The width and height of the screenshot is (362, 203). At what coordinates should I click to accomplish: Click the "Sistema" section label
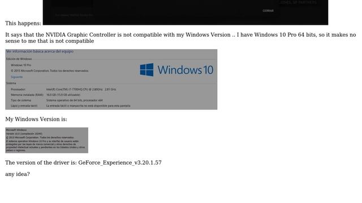11,83
